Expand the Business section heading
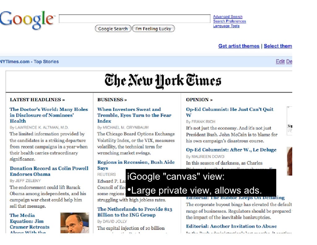 click(112, 100)
